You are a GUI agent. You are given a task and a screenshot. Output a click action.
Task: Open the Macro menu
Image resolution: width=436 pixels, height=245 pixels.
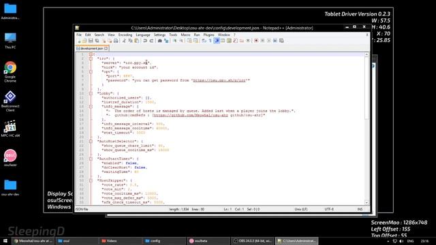[x=185, y=35]
